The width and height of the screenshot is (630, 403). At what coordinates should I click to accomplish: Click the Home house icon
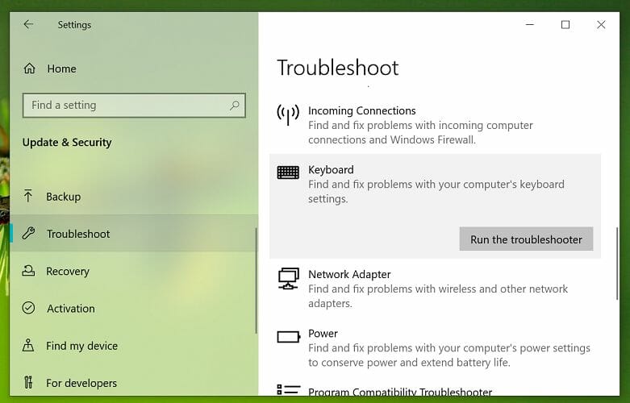(x=29, y=69)
